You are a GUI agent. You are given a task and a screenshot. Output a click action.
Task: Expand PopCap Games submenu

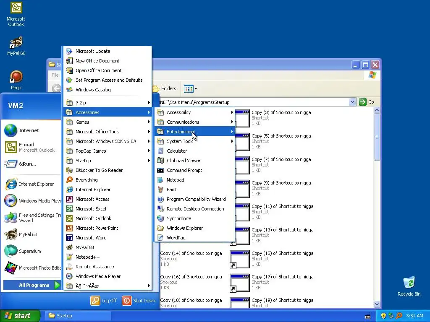click(x=107, y=151)
